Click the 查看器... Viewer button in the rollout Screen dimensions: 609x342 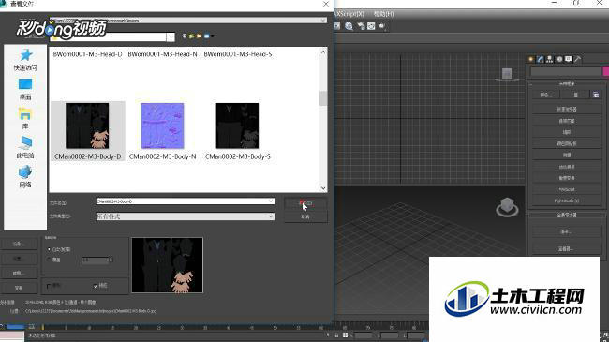coord(566,248)
